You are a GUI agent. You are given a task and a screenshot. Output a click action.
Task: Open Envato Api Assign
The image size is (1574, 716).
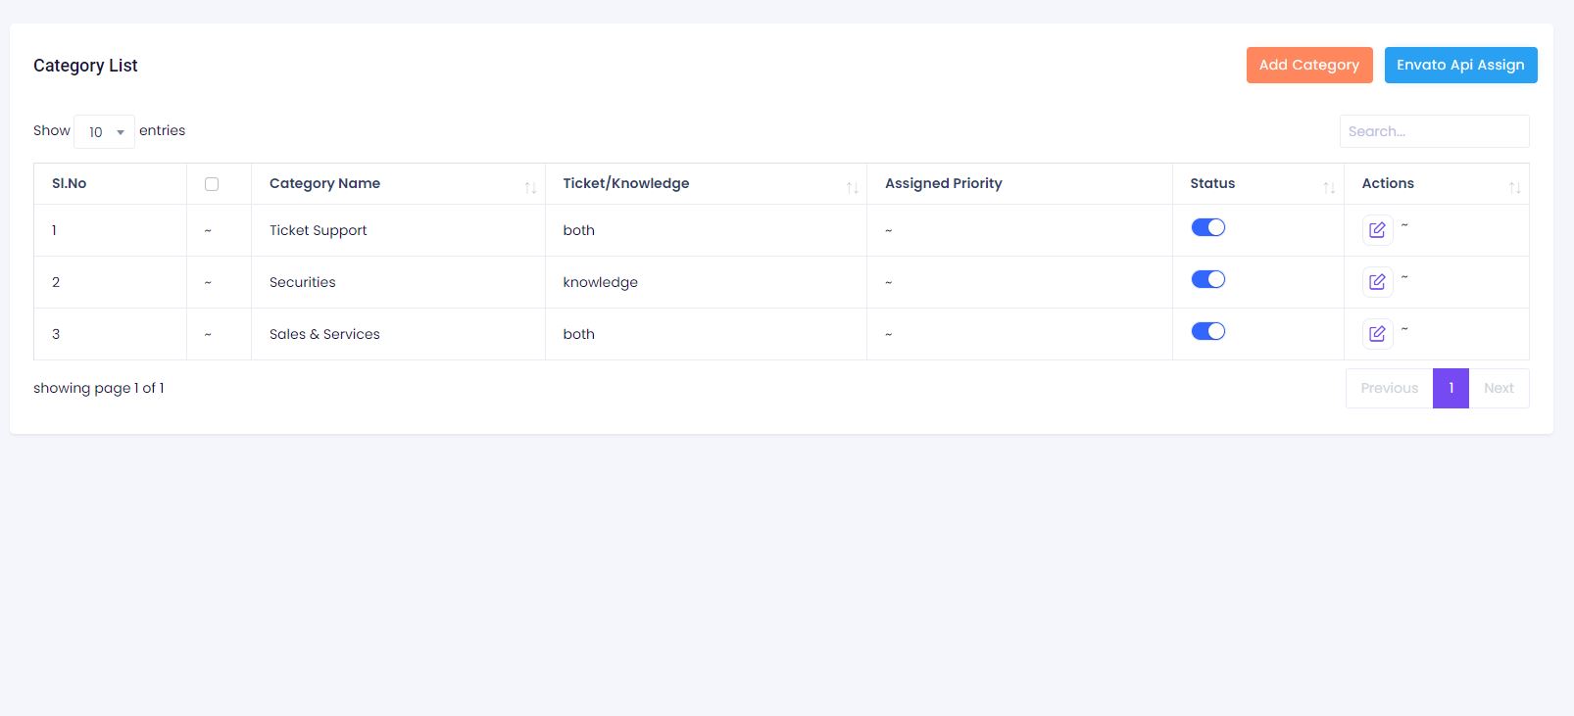point(1460,66)
